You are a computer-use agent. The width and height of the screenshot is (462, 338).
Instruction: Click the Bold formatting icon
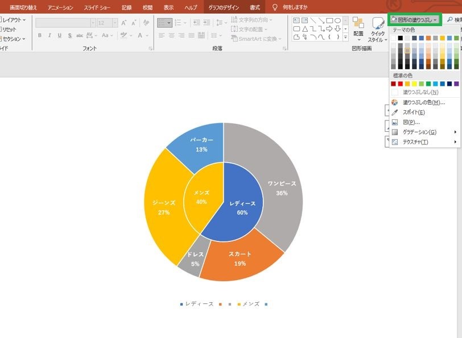(x=39, y=35)
